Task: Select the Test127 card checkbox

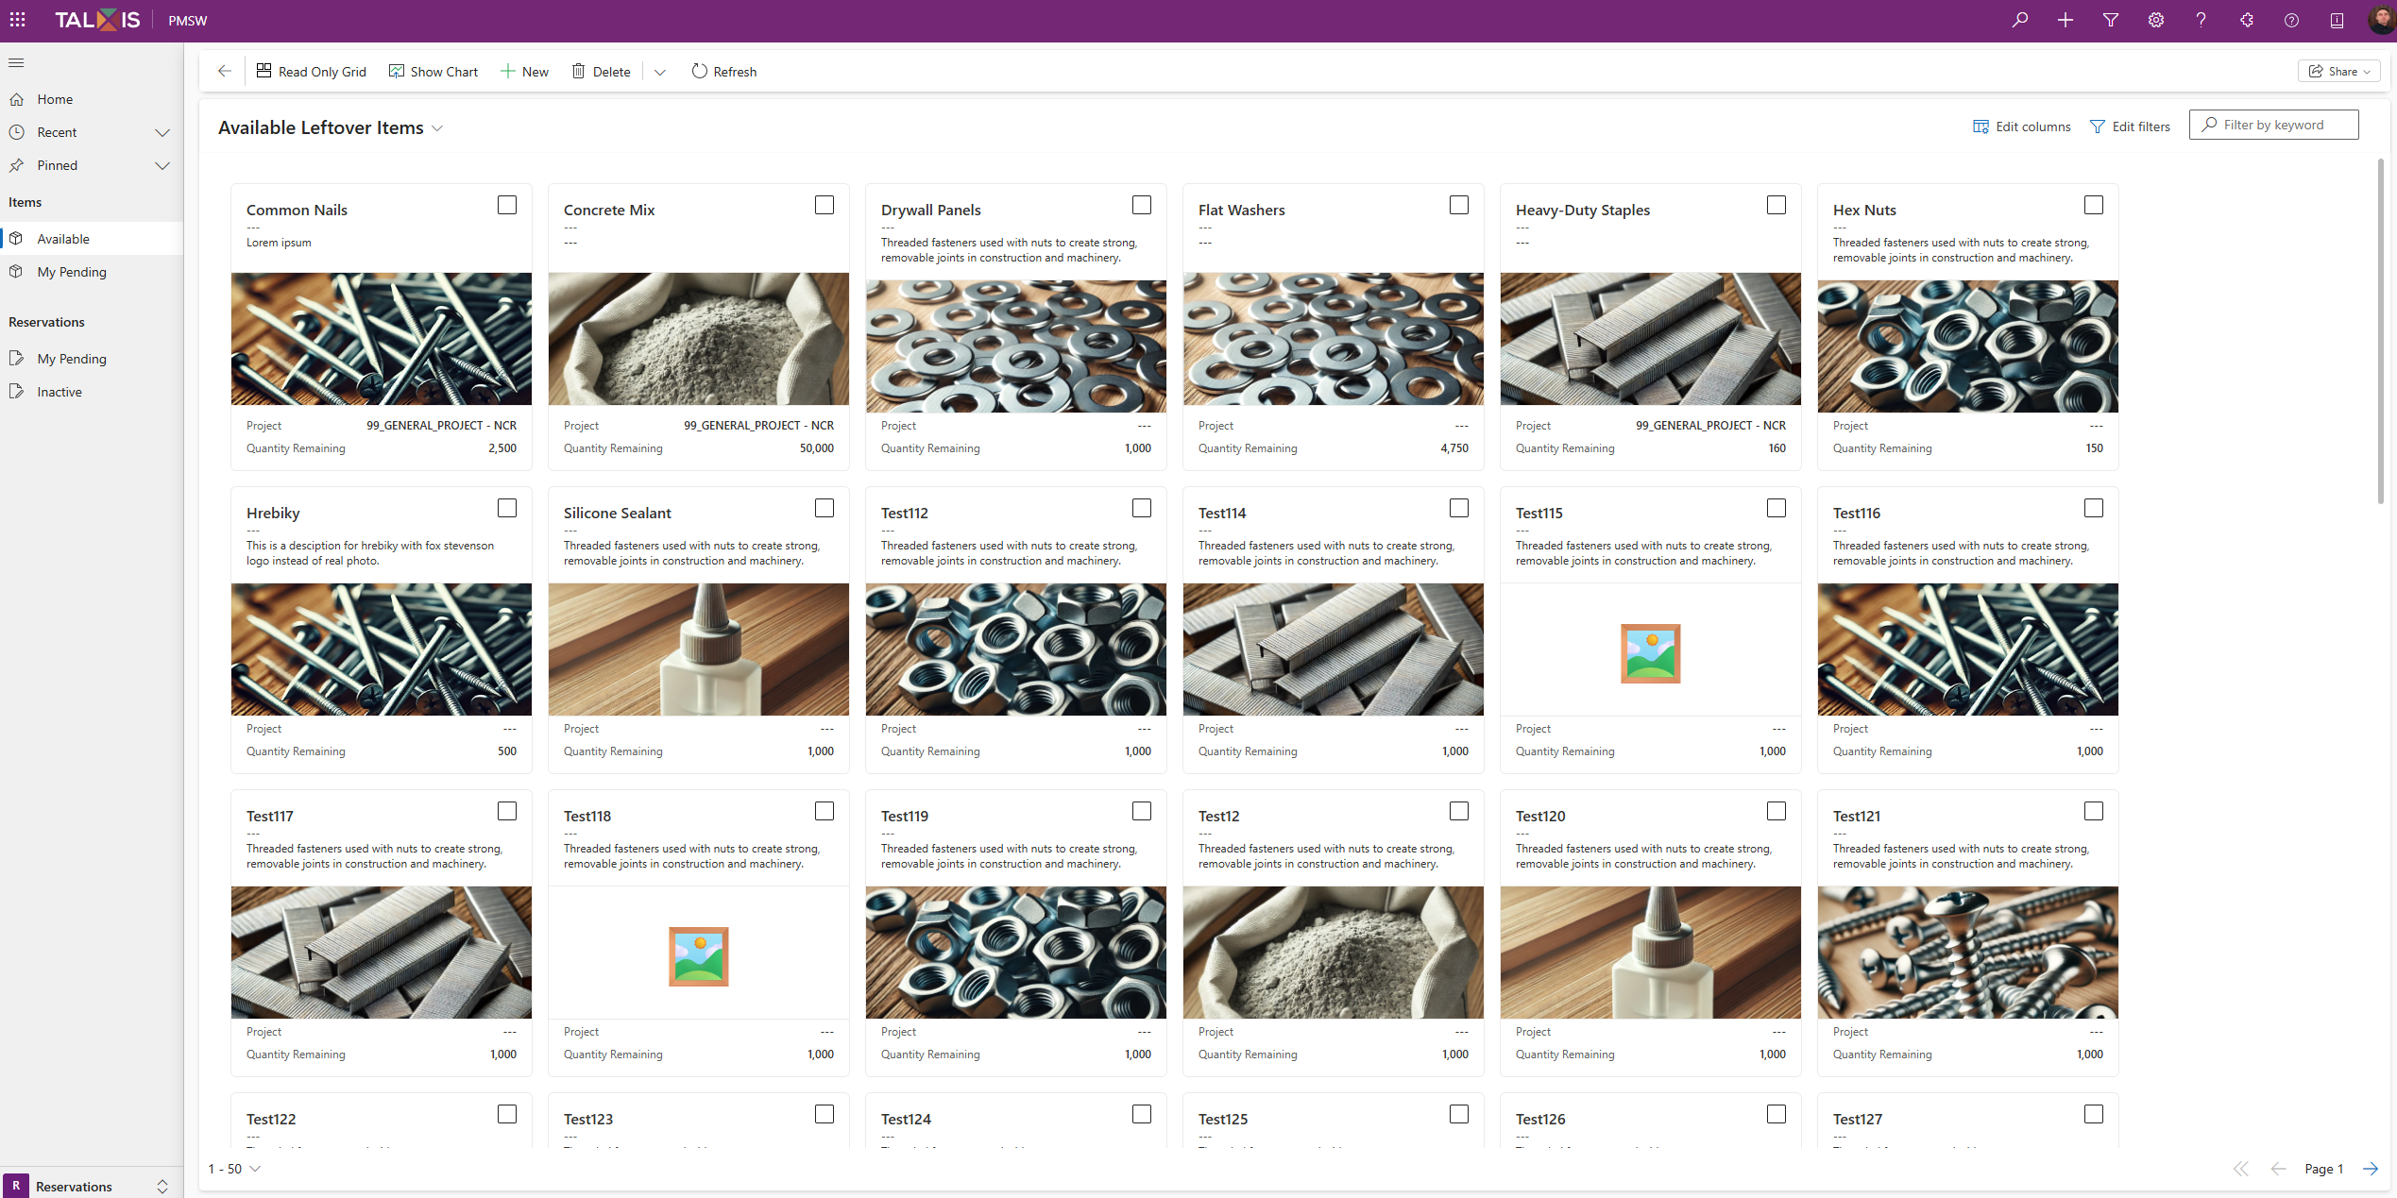Action: pyautogui.click(x=2094, y=1114)
